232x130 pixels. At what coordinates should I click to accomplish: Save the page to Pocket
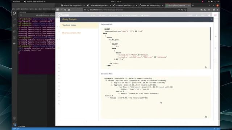182,10
